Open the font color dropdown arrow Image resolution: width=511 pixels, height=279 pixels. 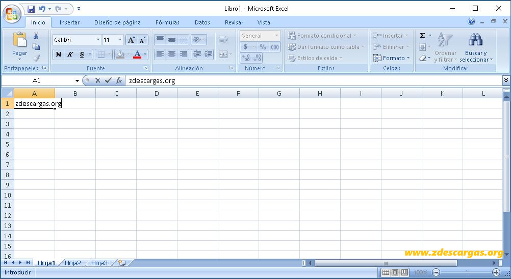[145, 54]
